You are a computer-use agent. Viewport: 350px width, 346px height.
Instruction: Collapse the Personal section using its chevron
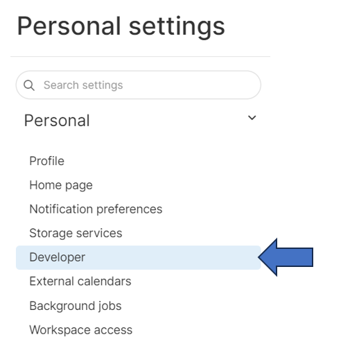point(252,118)
